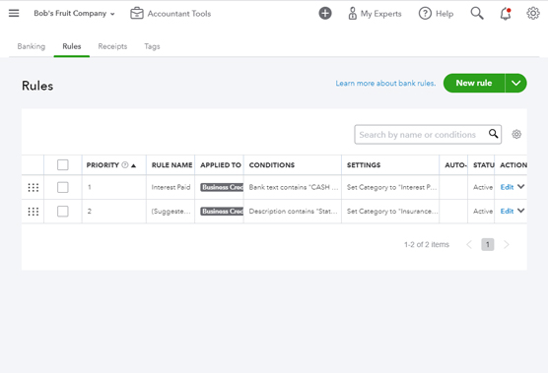Screen dimensions: 548x373
Task: Switch to the Banking tab
Action: 32,46
